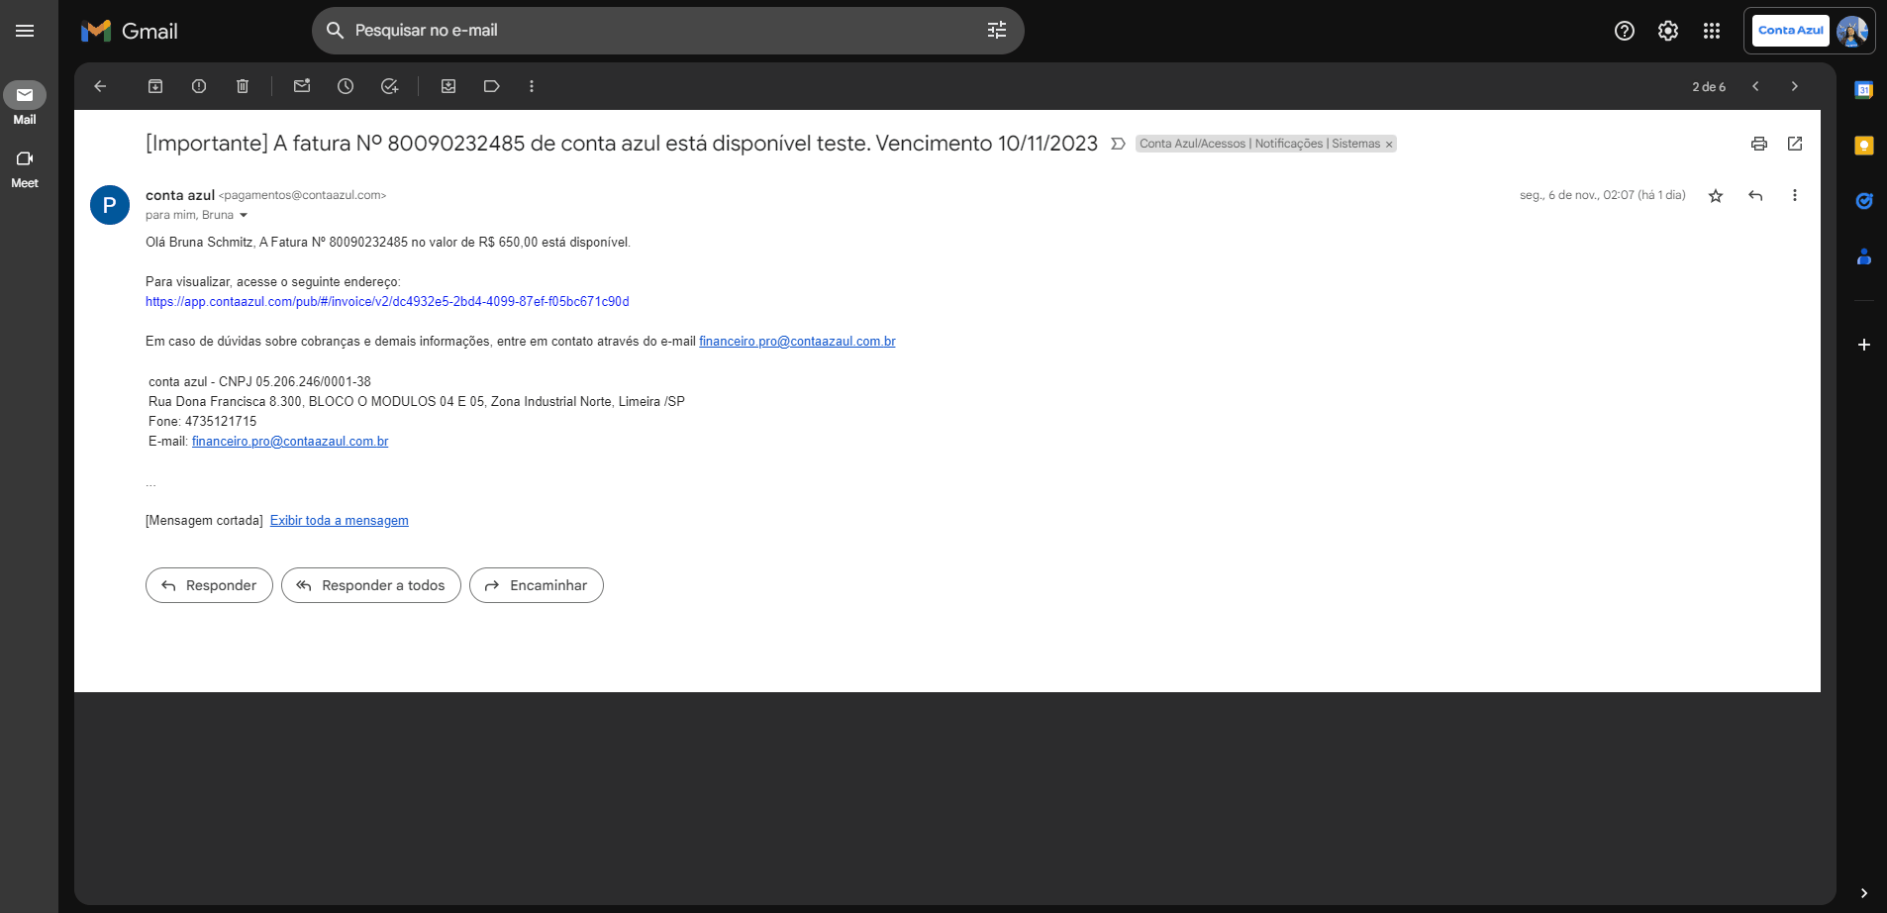Switch to Meet tab
The height and width of the screenshot is (913, 1887).
coord(25,168)
